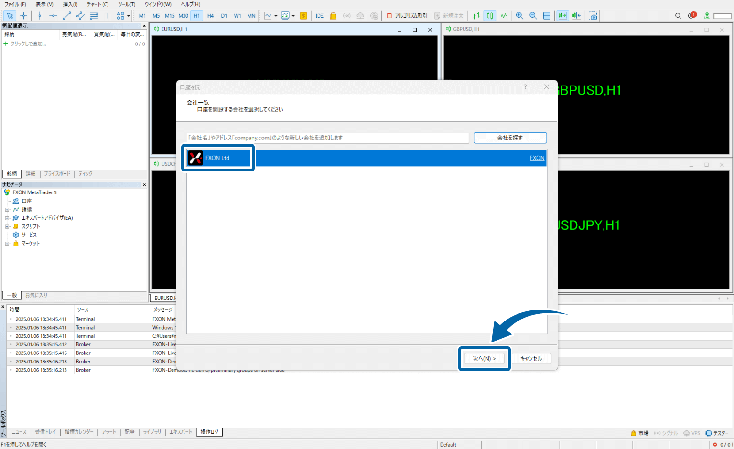Open the dialog help question mark

(525, 87)
